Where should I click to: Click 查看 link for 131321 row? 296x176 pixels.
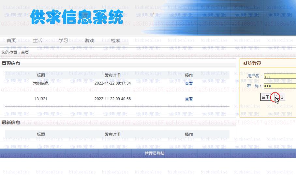[x=189, y=99]
